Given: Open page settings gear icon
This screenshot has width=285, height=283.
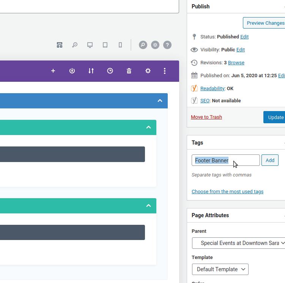Looking at the screenshot, I should pyautogui.click(x=148, y=71).
